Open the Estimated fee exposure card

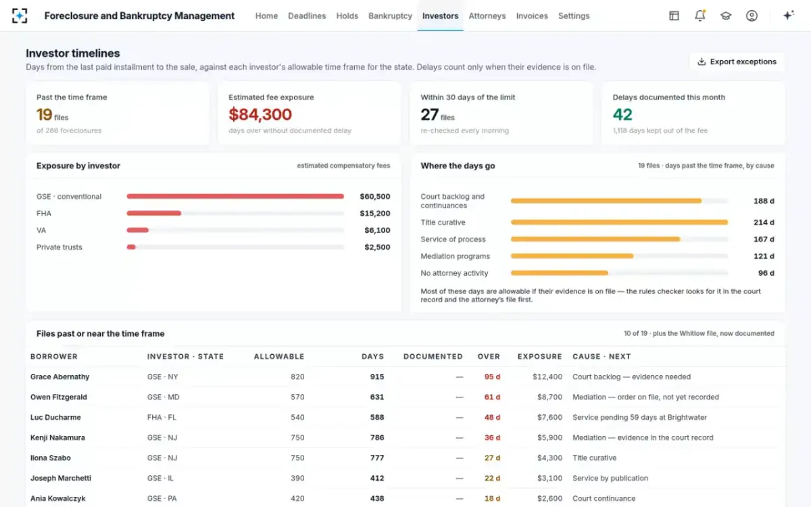[x=310, y=113]
